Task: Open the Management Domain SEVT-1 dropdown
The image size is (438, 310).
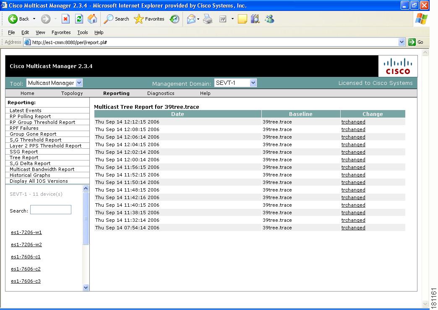Action: pos(235,83)
